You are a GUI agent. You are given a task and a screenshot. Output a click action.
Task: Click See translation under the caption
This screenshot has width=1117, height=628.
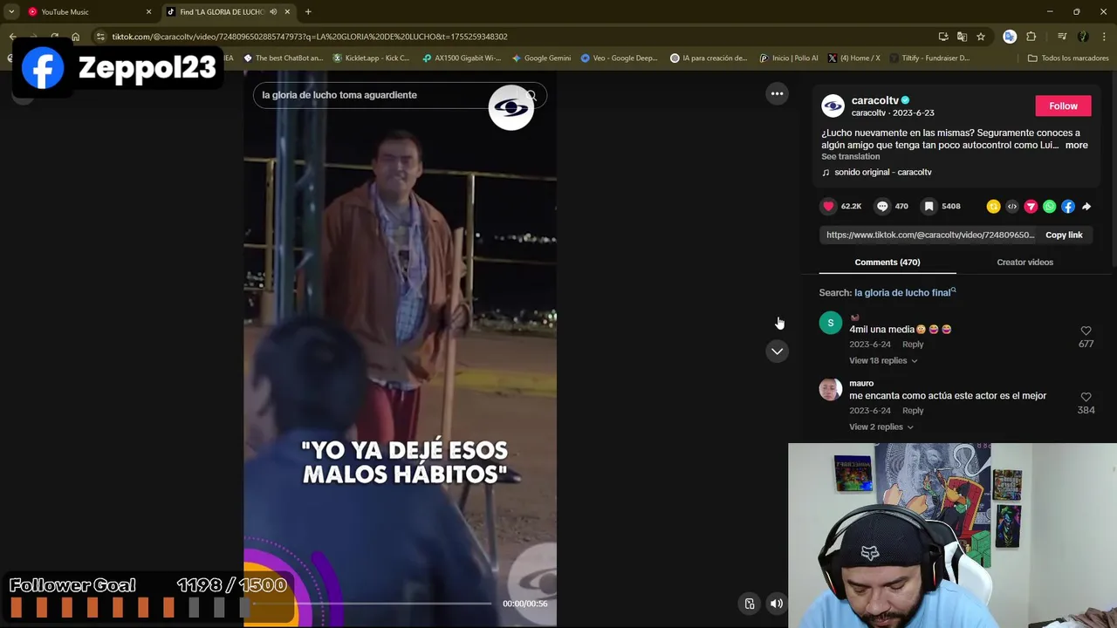click(x=850, y=156)
